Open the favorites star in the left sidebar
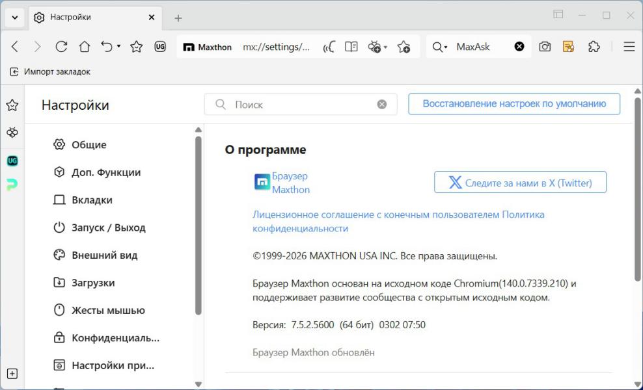 [x=12, y=105]
